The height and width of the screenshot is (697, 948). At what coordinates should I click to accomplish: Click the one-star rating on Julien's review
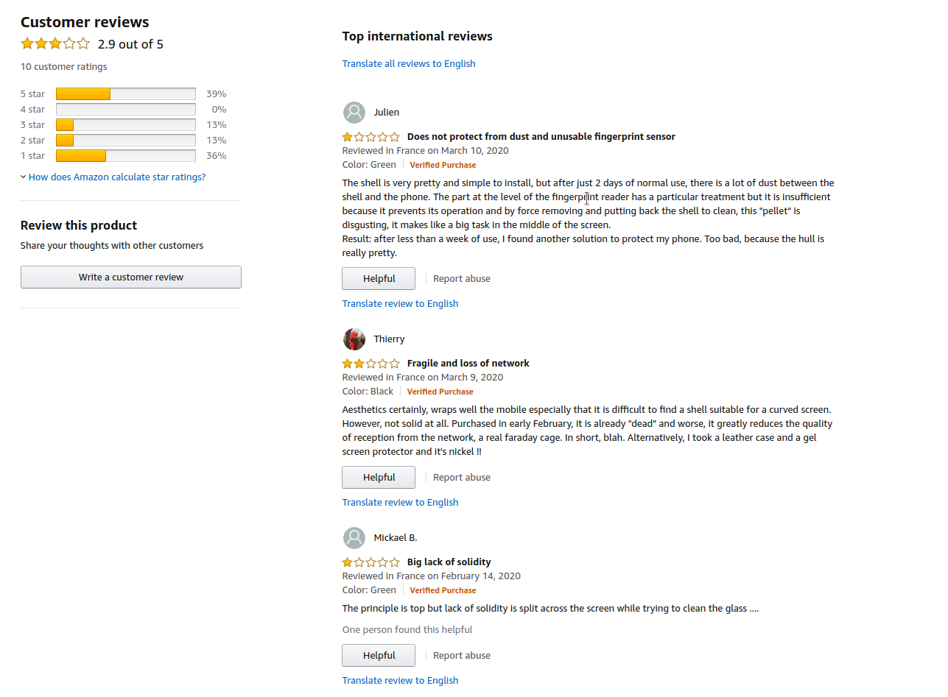point(371,137)
